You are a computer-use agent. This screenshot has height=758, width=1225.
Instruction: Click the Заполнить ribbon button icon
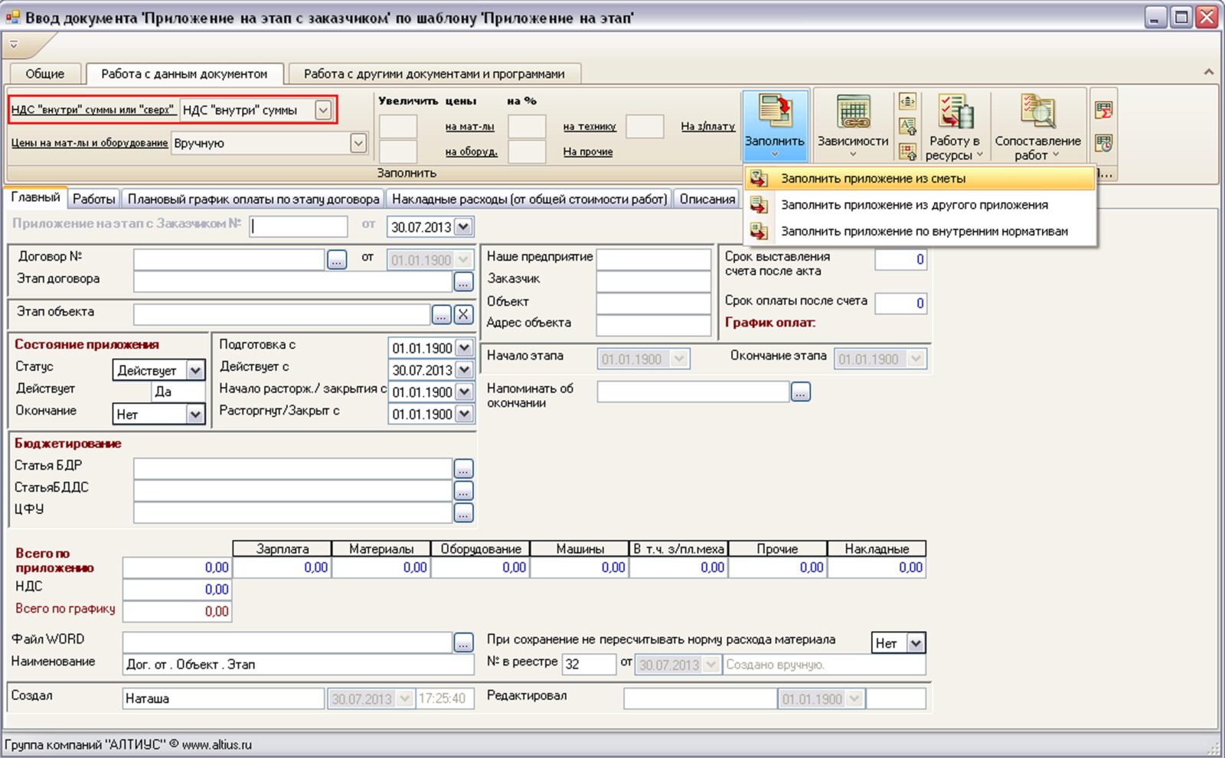point(774,112)
